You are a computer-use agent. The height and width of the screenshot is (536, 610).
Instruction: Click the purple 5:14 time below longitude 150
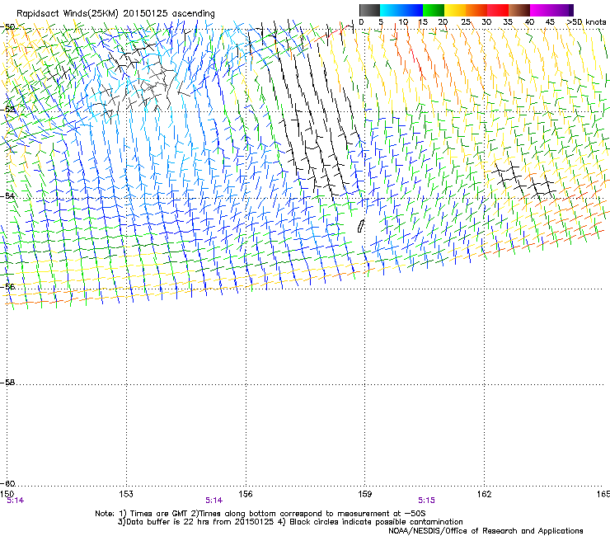pyautogui.click(x=16, y=501)
